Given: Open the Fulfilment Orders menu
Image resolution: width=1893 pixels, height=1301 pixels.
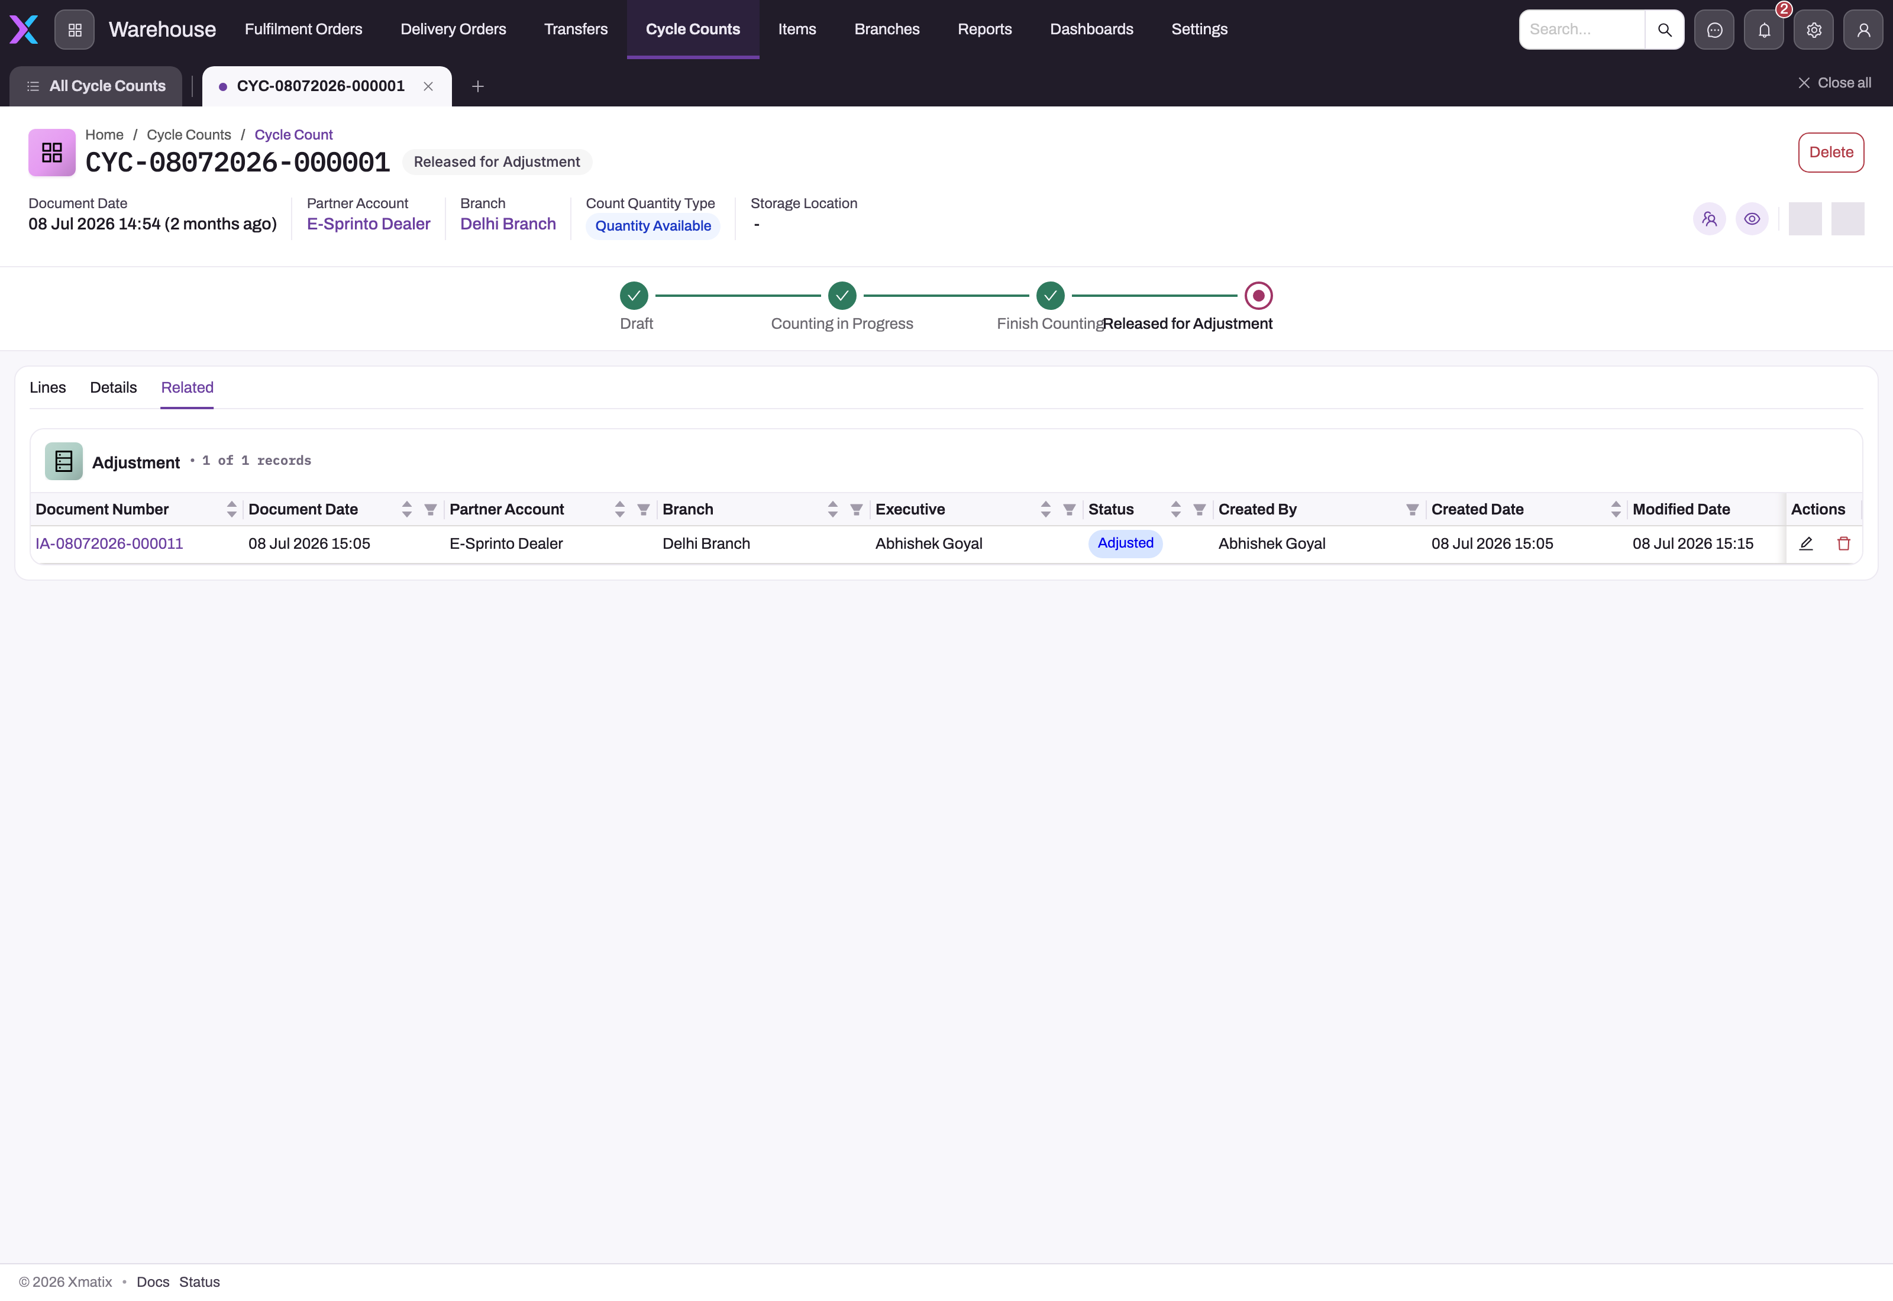Looking at the screenshot, I should coord(303,30).
